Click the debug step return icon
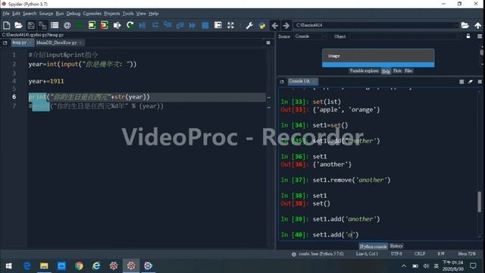The height and width of the screenshot is (273, 485). pos(180,25)
